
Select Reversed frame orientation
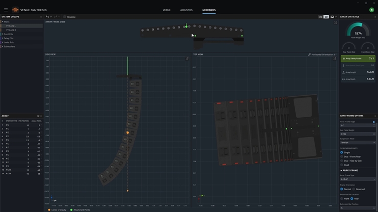[354, 189]
